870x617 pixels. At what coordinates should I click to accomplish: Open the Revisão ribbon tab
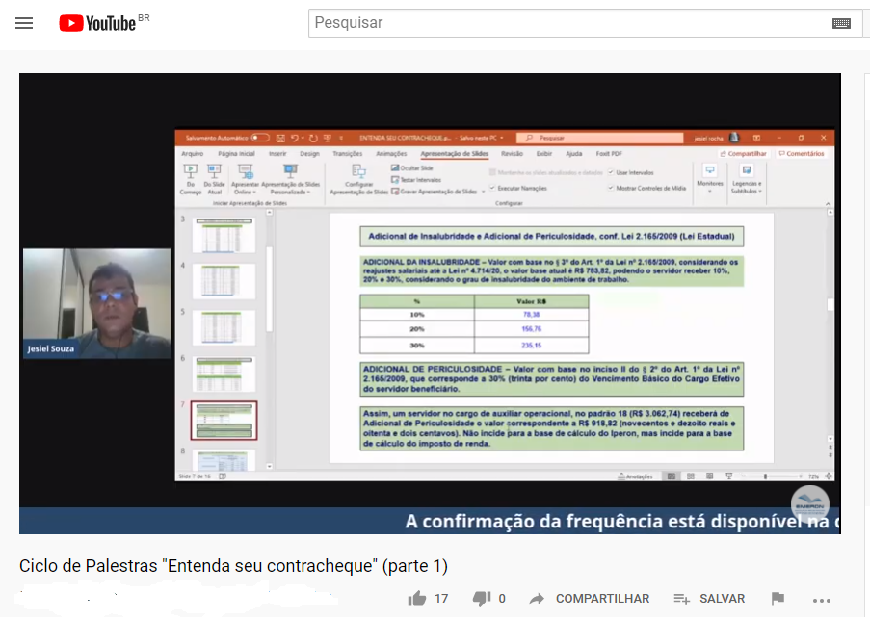pos(512,153)
